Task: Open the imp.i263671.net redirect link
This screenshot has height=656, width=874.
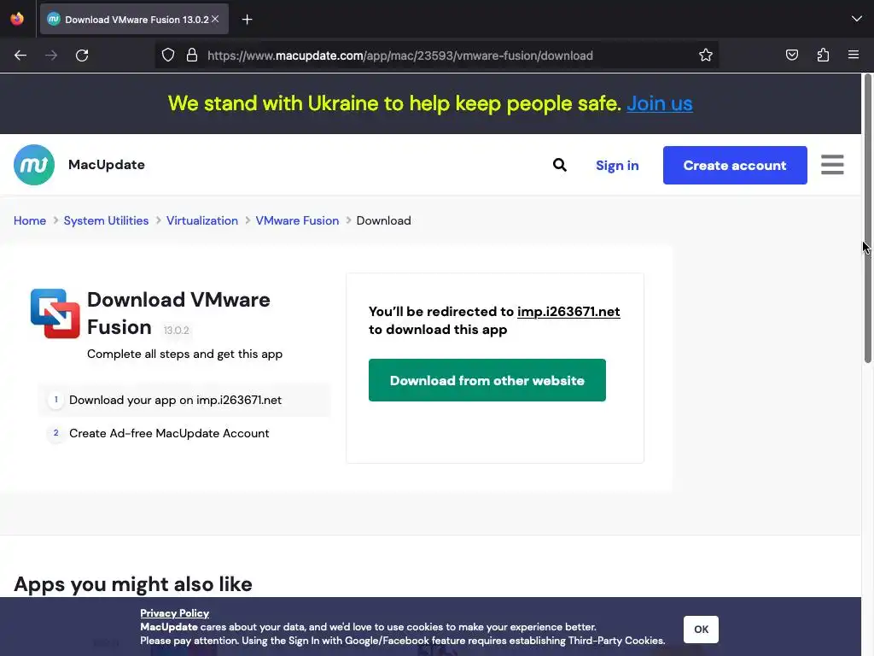Action: pos(568,311)
